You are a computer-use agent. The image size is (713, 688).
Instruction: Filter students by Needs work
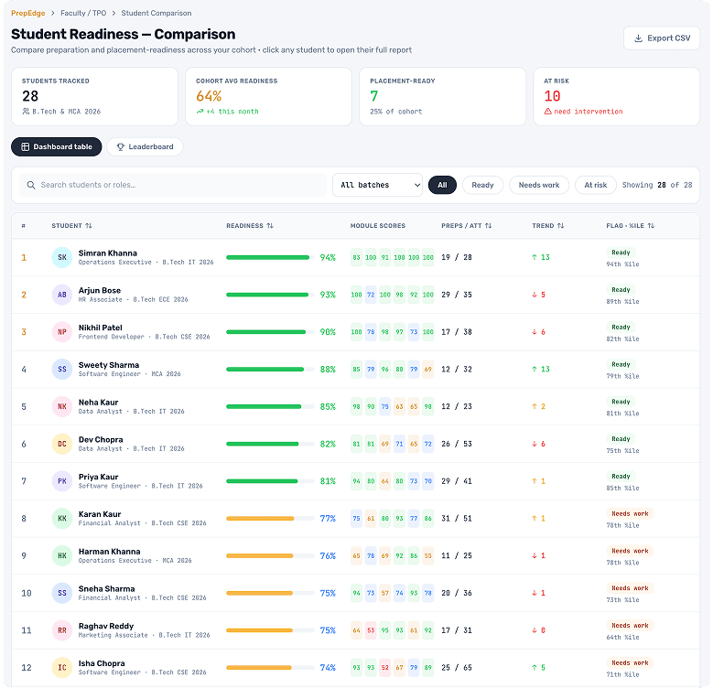(539, 185)
